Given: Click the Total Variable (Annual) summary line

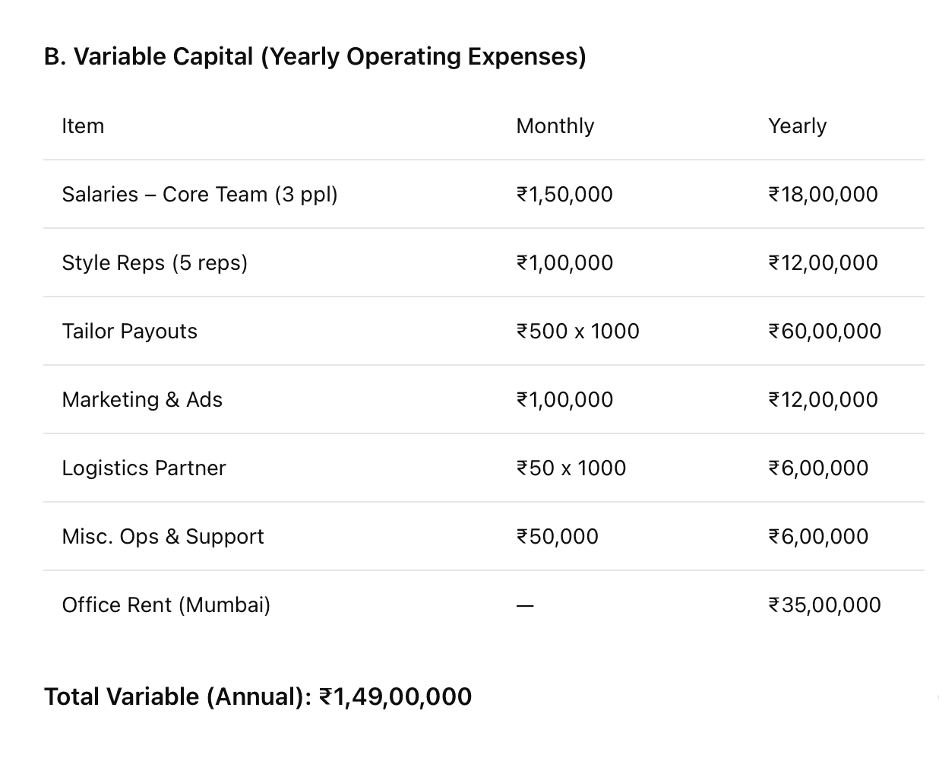Looking at the screenshot, I should (258, 696).
